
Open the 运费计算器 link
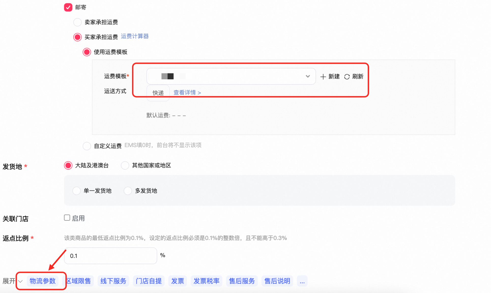tap(135, 36)
